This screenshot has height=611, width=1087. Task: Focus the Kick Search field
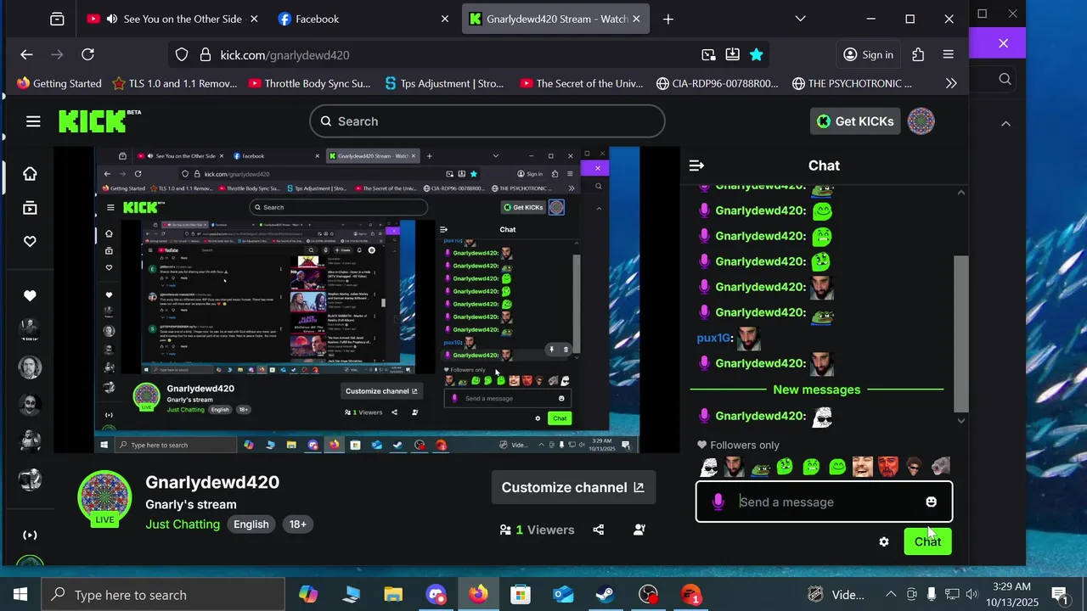coord(487,121)
